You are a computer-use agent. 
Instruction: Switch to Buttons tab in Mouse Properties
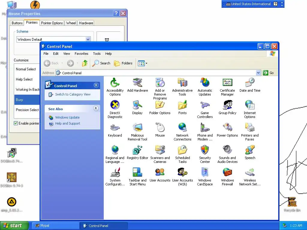pyautogui.click(x=17, y=23)
